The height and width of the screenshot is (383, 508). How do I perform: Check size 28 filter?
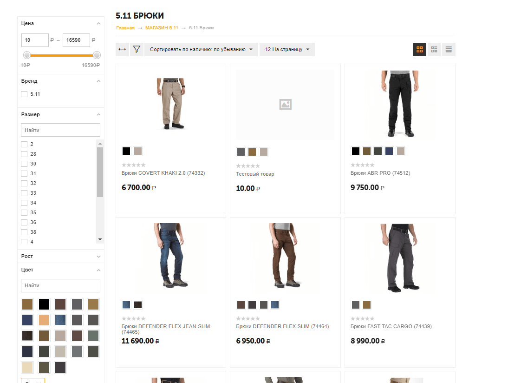tap(24, 154)
